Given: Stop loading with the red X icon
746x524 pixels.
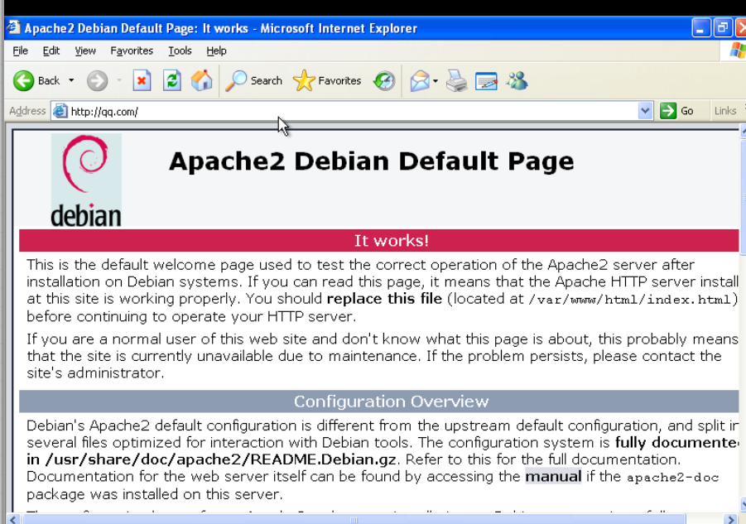Looking at the screenshot, I should pos(142,81).
